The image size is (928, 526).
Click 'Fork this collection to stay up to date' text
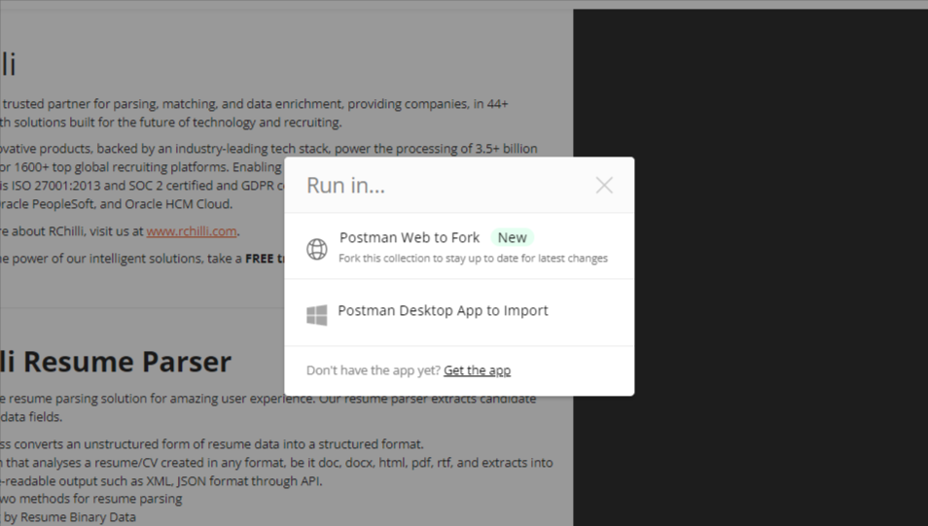[473, 259]
